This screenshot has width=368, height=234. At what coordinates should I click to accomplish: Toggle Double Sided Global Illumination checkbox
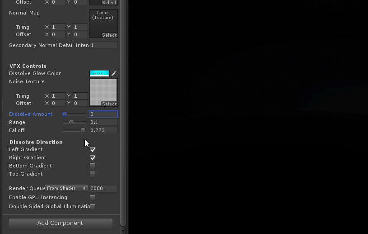coord(93,207)
